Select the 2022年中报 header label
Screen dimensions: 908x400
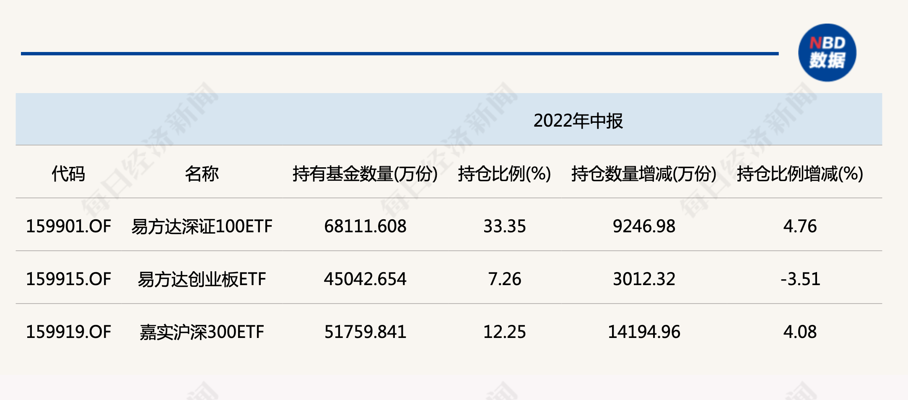(578, 121)
